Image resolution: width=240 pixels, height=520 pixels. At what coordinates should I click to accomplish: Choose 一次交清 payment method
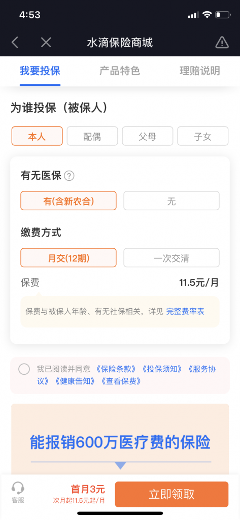coord(172,257)
